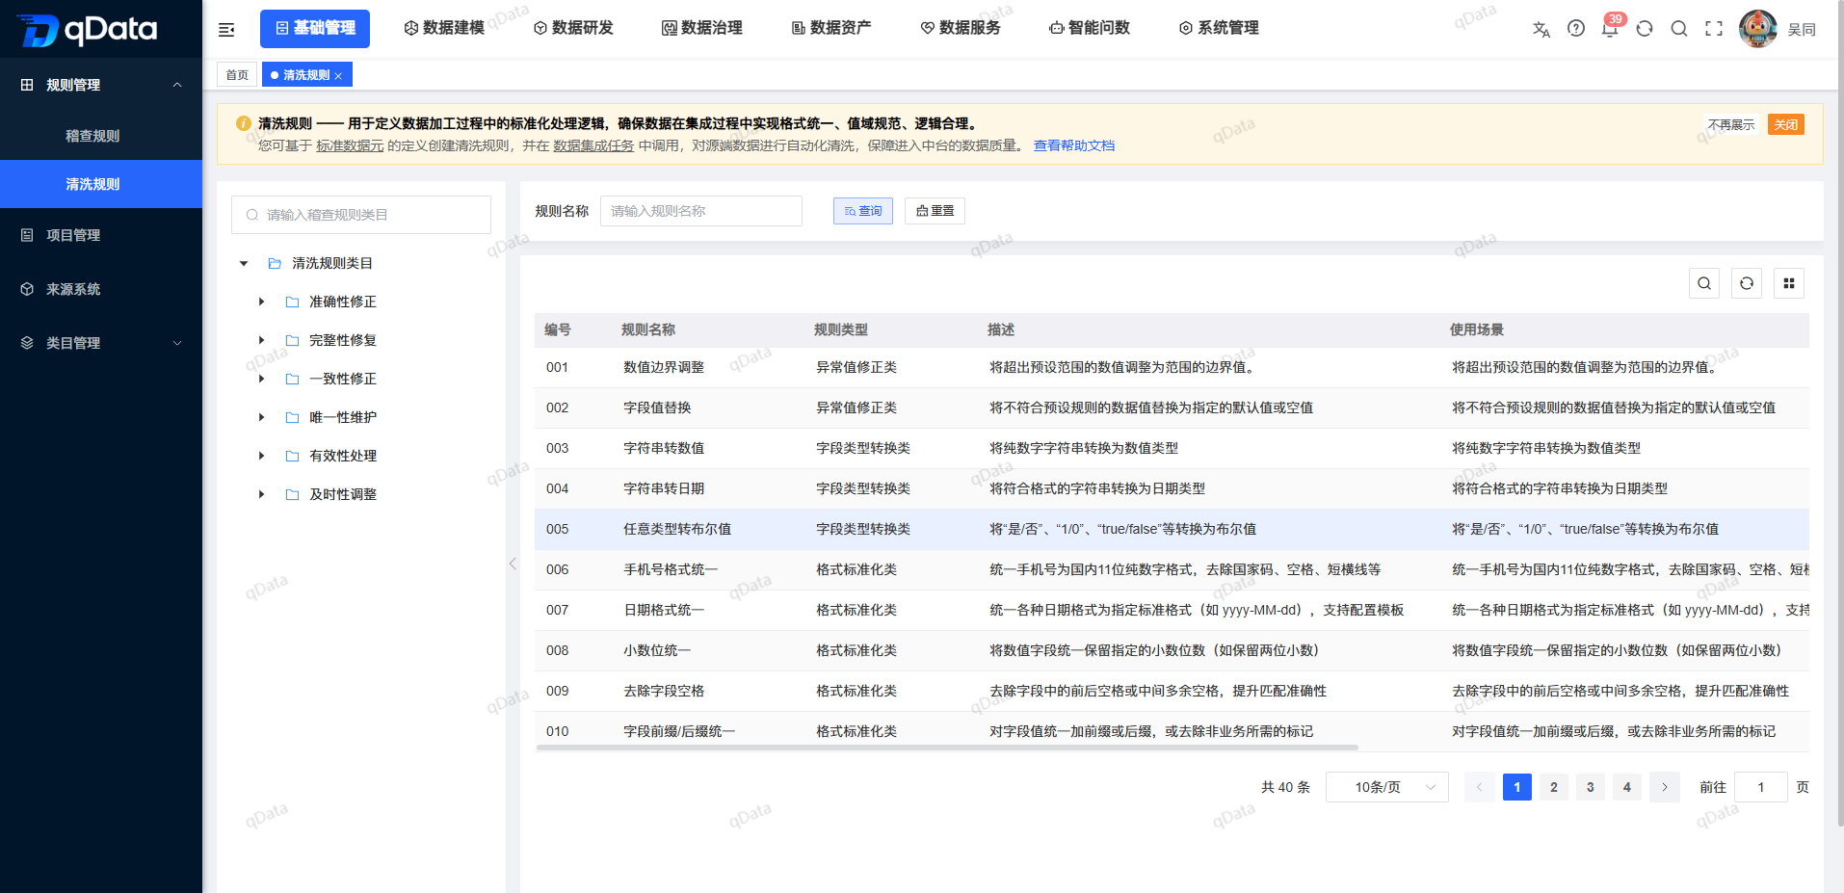Click the header refresh icon

click(1645, 29)
